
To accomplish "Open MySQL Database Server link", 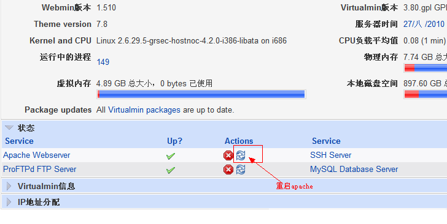I will (x=354, y=170).
